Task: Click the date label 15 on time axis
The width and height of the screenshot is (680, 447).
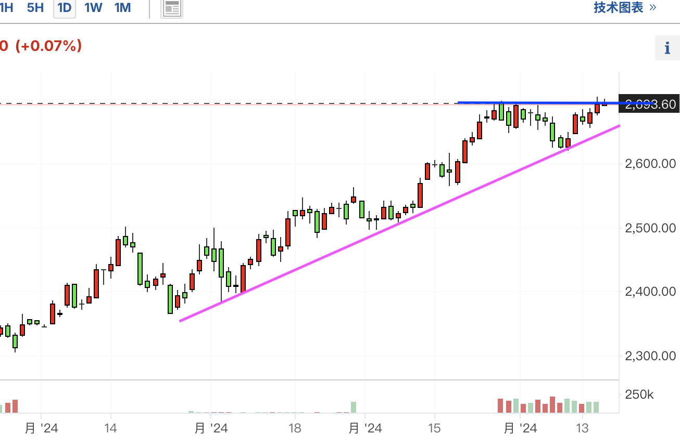Action: click(434, 429)
